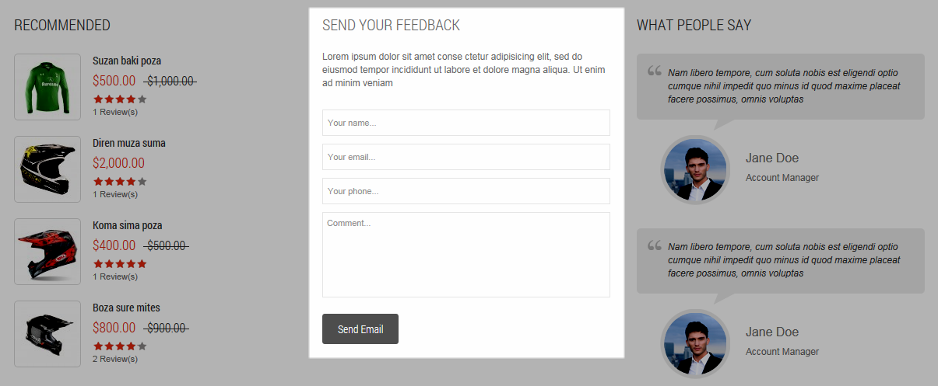
Task: Open the green jersey product thumbnail
Action: tap(47, 87)
